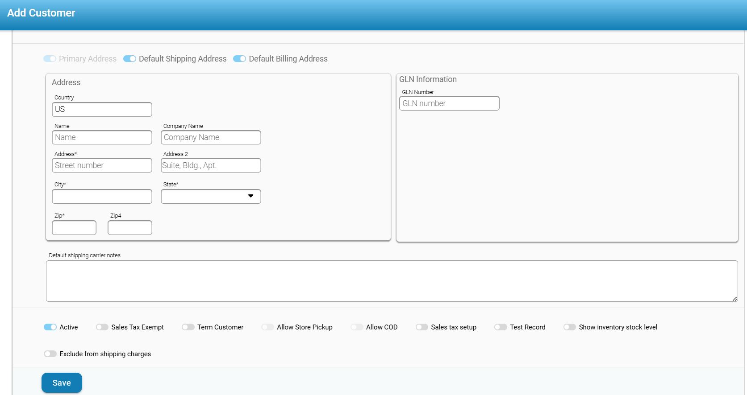Viewport: 747px width, 395px height.
Task: Select the Zip4 input field
Action: (x=129, y=228)
